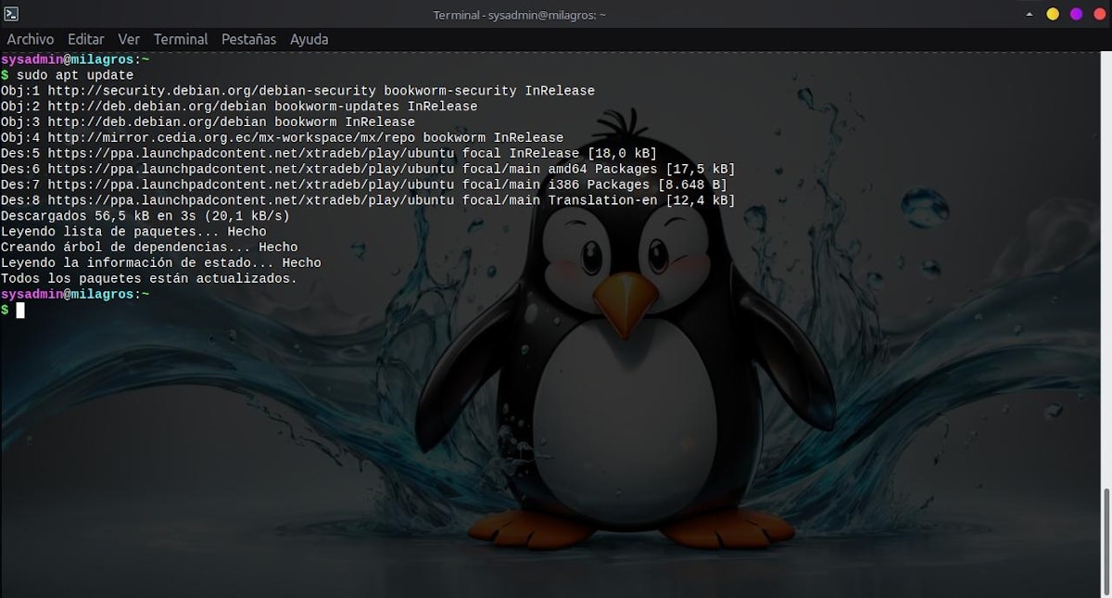This screenshot has width=1112, height=598.
Task: Click "Leyendo lista de paquetes... Hecho"
Action: coord(133,232)
